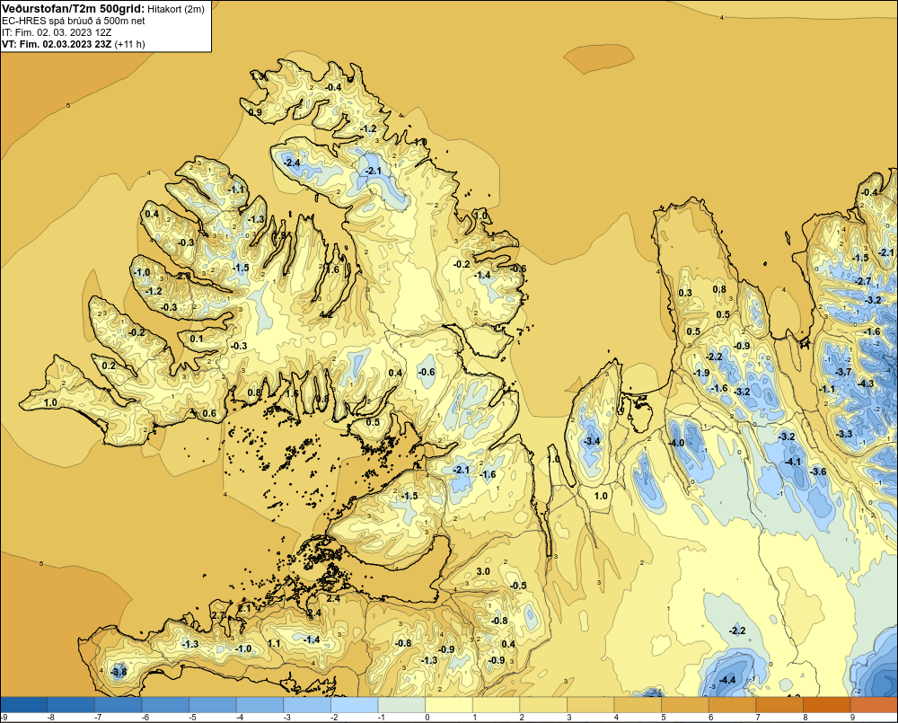Click the legend swatch between -7 and -6
Viewport: 898px width, 723px height.
(118, 705)
